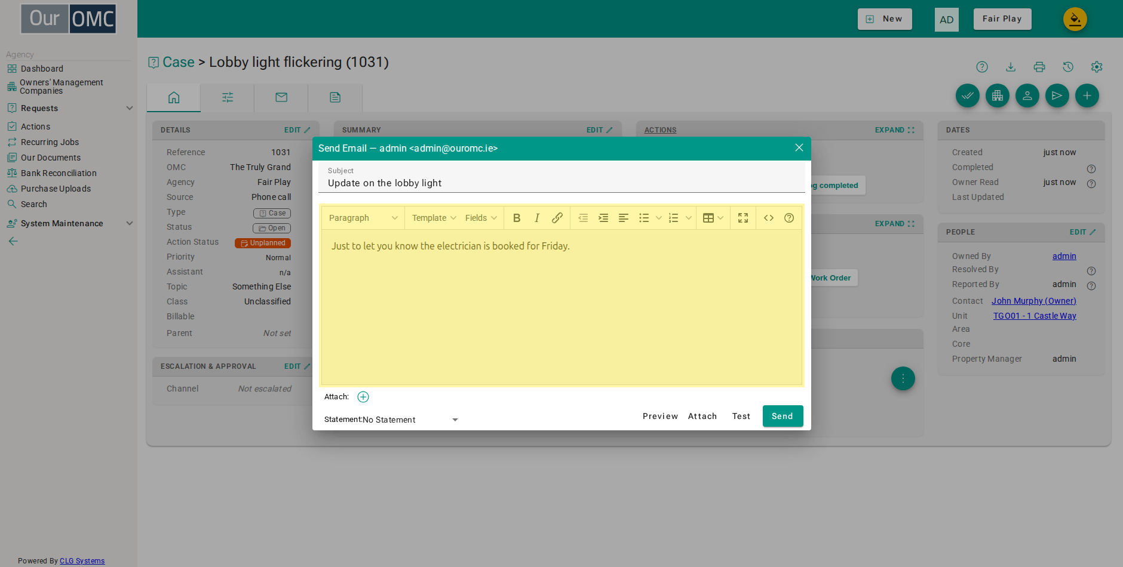Open the John Murphy (Owner) contact link
This screenshot has height=567, width=1123.
[x=1034, y=301]
